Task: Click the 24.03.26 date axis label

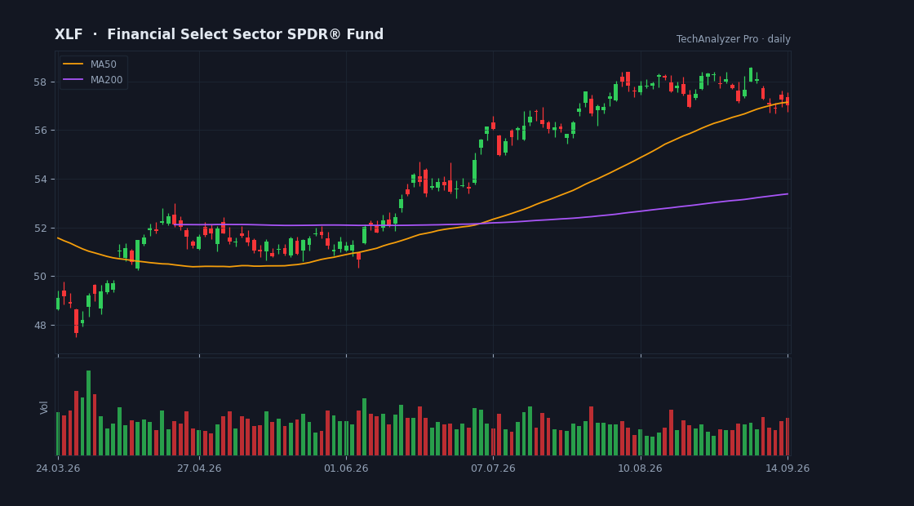Action: coord(58,468)
